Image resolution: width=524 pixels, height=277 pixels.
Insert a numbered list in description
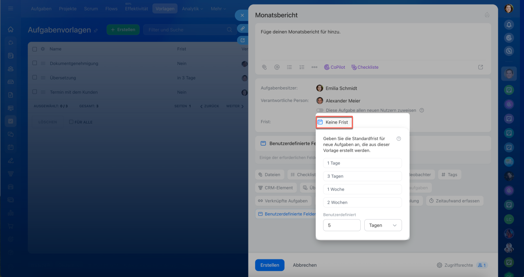(x=302, y=67)
